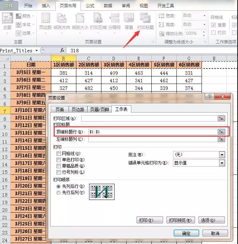Switch to the 审阅 ribbon tab
This screenshot has width=238, height=244.
tap(126, 6)
